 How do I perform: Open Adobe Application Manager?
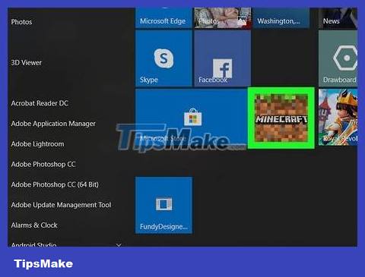[x=53, y=124]
